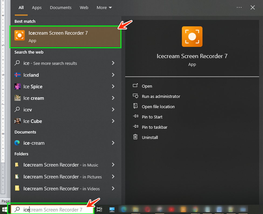This screenshot has height=214, width=263.
Task: Click the Edge icon beside ice-cream document
Action: tap(17, 143)
